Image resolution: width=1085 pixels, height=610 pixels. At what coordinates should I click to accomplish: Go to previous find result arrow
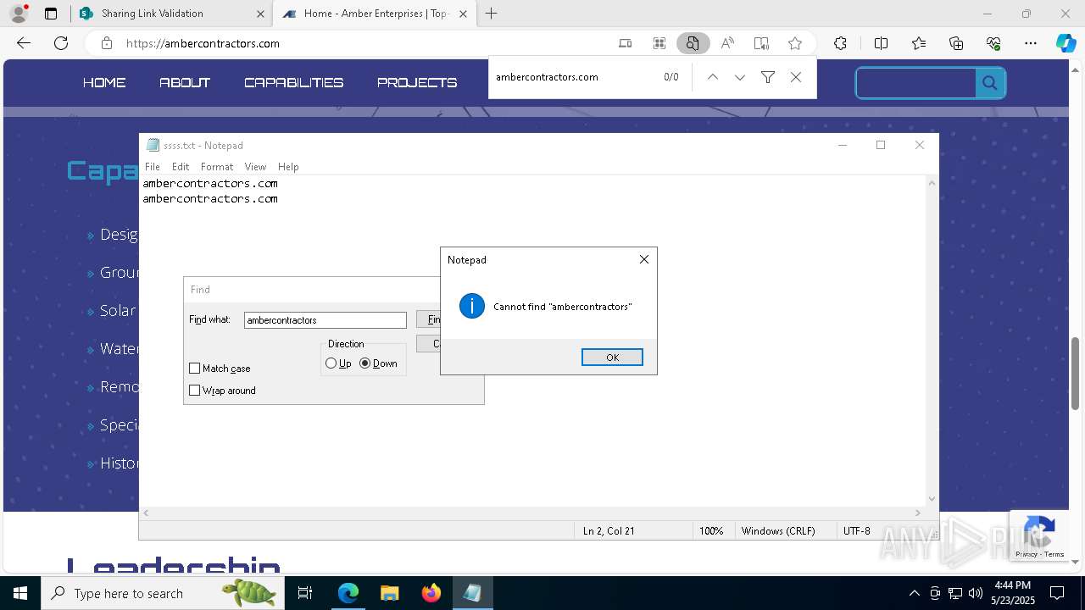(x=713, y=77)
